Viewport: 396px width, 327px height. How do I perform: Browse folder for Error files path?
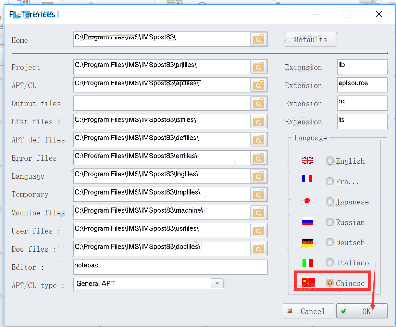point(259,158)
